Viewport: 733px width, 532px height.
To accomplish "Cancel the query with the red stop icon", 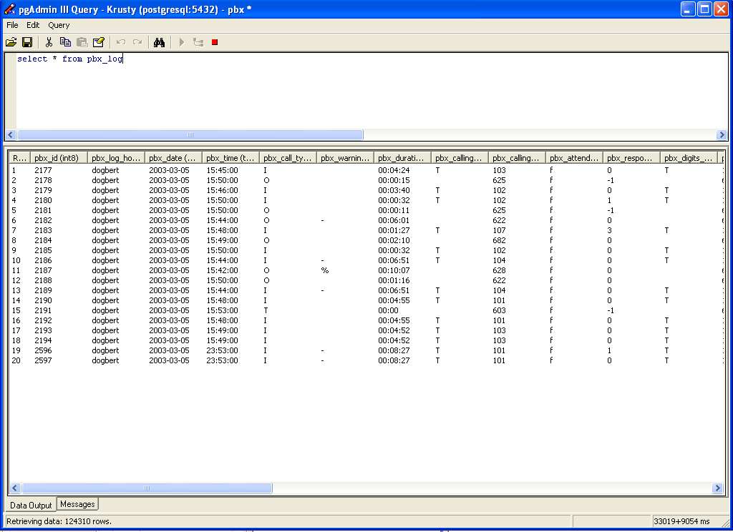I will pos(215,42).
